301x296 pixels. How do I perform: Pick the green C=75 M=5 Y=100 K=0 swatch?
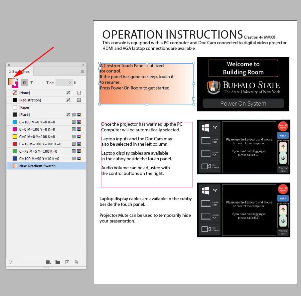pos(46,151)
